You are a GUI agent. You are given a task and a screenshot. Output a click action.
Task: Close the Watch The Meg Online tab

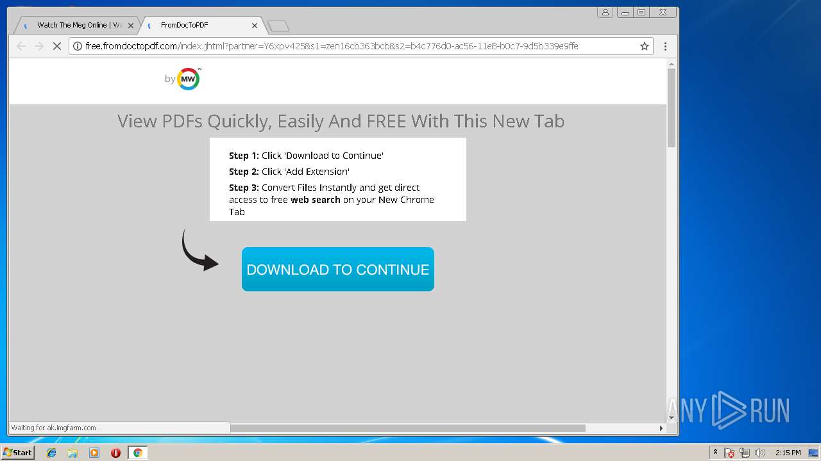tap(131, 26)
